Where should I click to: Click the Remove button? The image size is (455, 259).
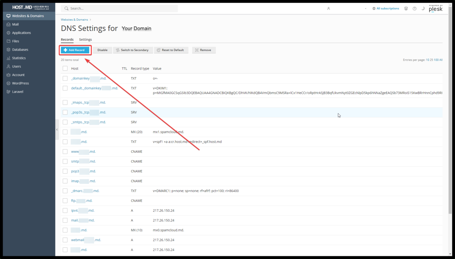[204, 50]
